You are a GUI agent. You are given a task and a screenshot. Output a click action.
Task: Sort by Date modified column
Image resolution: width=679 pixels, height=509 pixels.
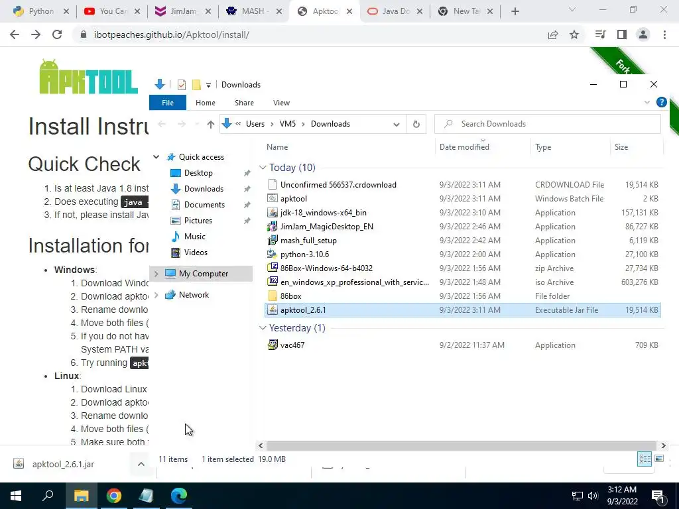483,147
